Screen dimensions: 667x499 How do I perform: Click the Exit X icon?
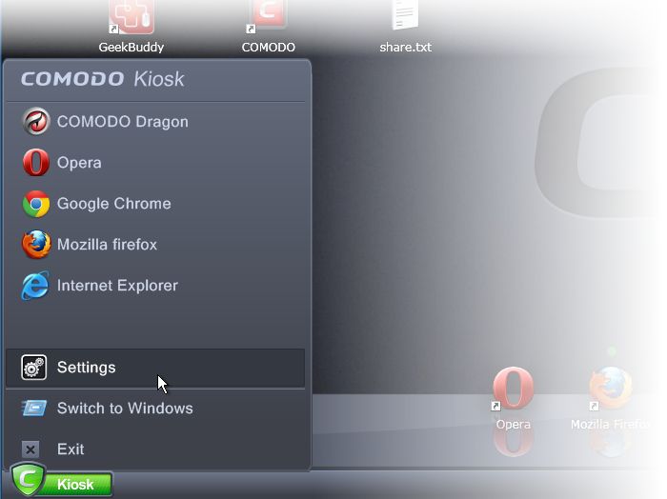[30, 449]
